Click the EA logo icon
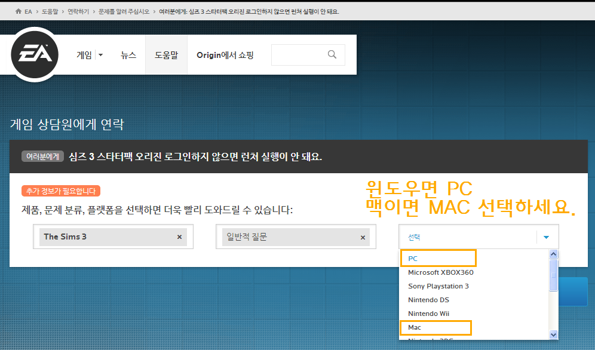Viewport: 595px width, 350px height. point(35,54)
